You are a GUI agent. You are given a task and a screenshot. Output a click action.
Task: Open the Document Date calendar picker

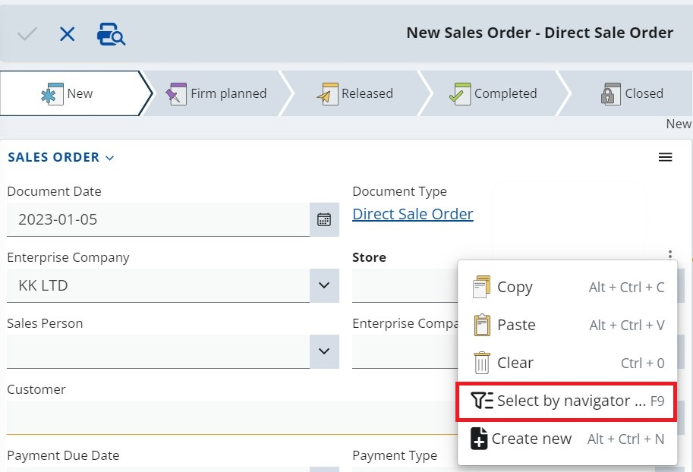(x=324, y=220)
